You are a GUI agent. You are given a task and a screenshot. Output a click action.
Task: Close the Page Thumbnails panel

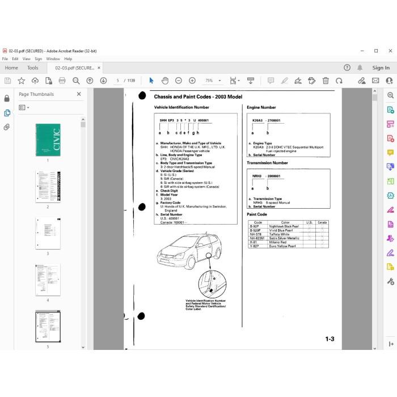(79, 94)
